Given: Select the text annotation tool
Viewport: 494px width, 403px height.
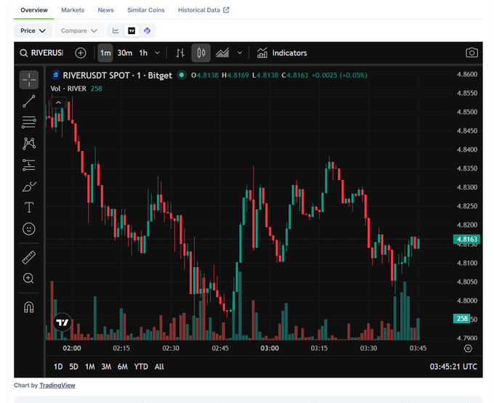Looking at the screenshot, I should point(29,208).
